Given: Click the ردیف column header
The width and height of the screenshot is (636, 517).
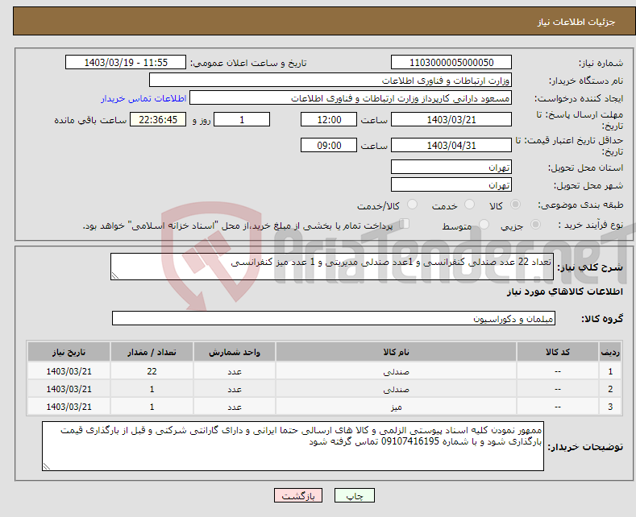Looking at the screenshot, I should [x=610, y=352].
